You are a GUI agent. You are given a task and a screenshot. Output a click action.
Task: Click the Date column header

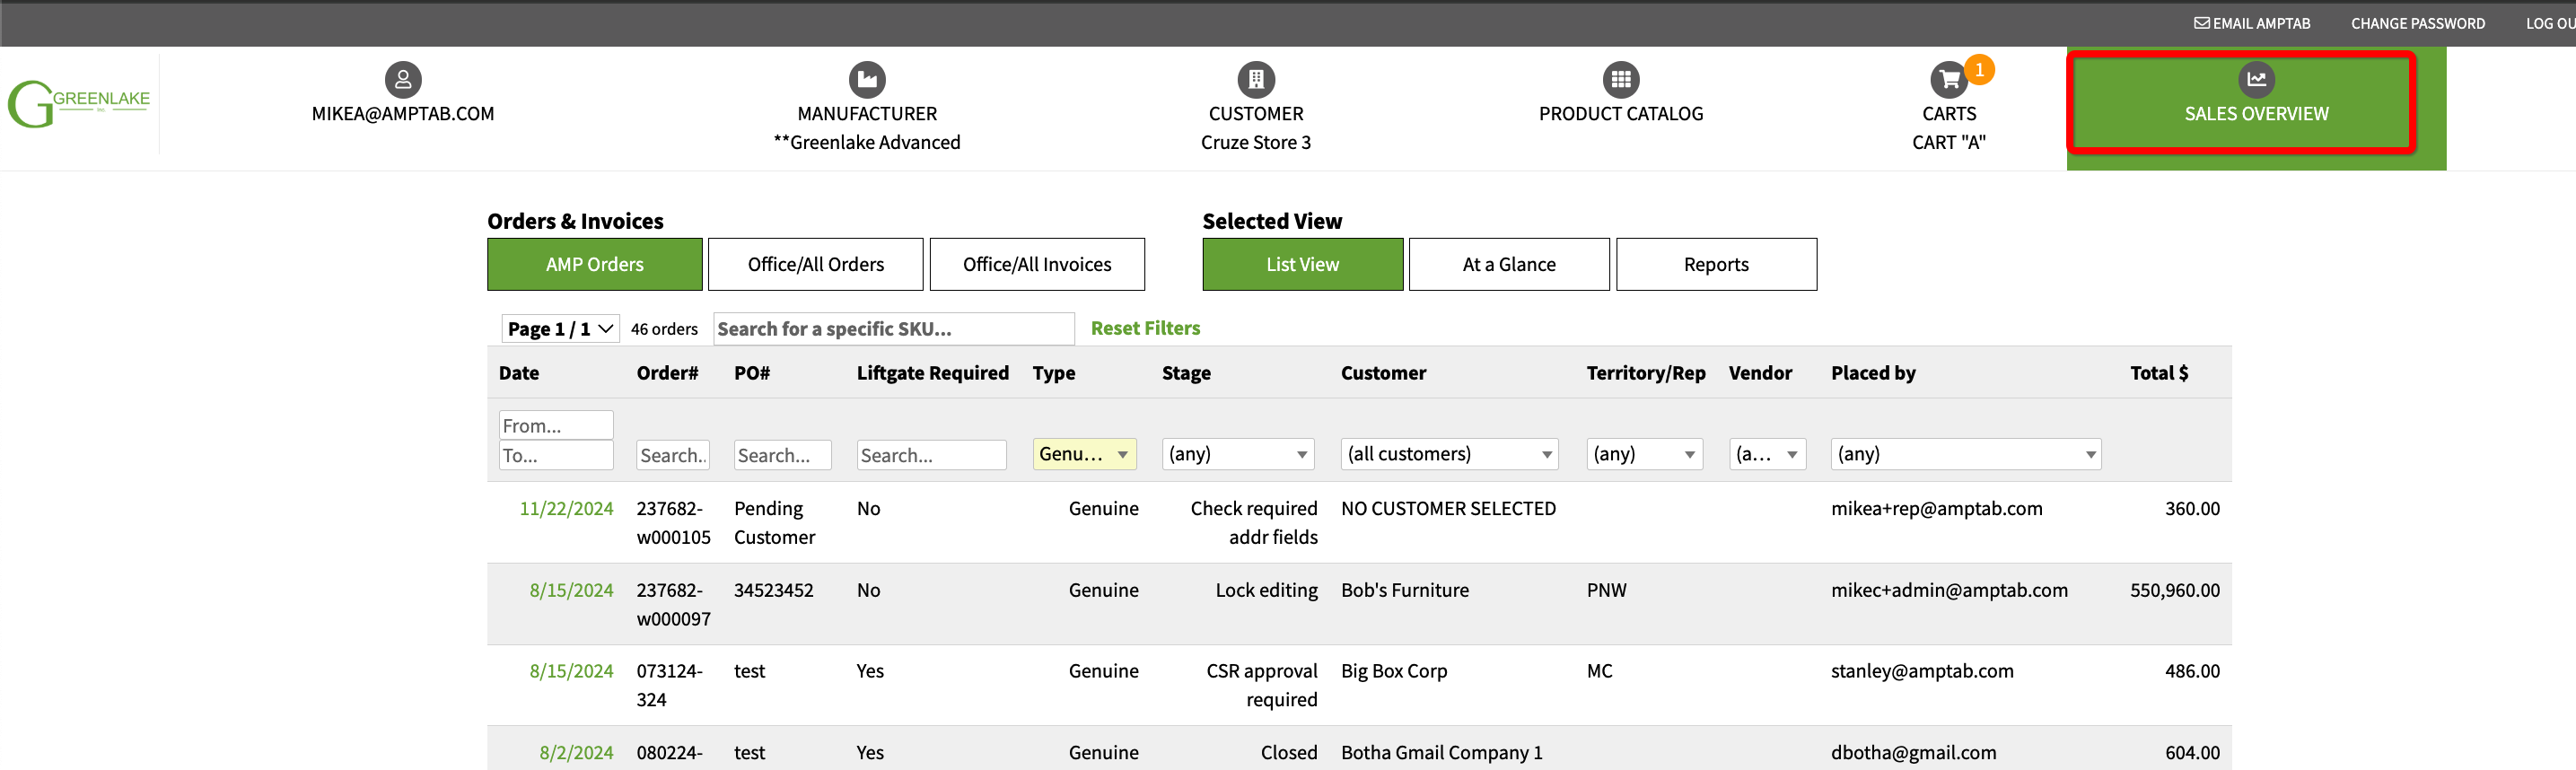[519, 373]
